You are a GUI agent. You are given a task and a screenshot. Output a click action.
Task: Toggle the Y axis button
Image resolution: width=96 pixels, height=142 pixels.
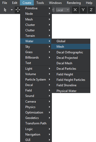pyautogui.click(x=83, y=10)
